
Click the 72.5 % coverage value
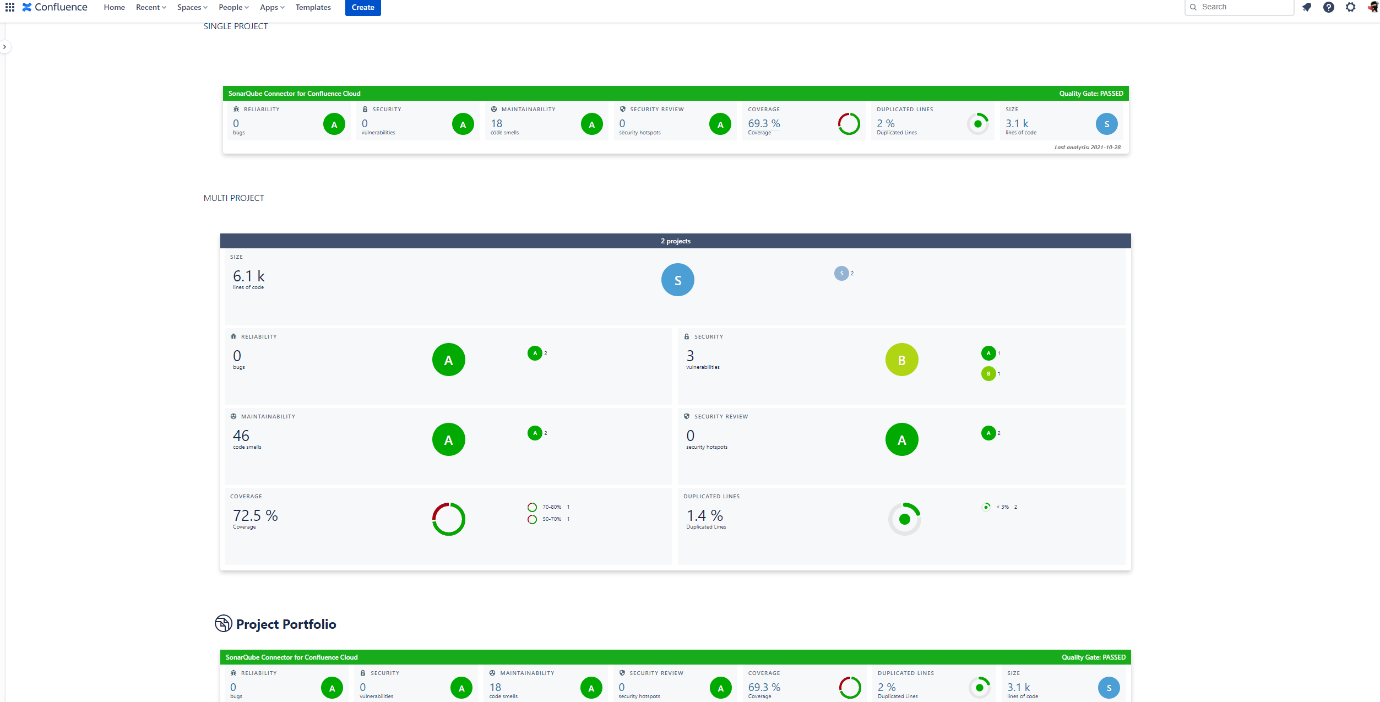coord(255,515)
